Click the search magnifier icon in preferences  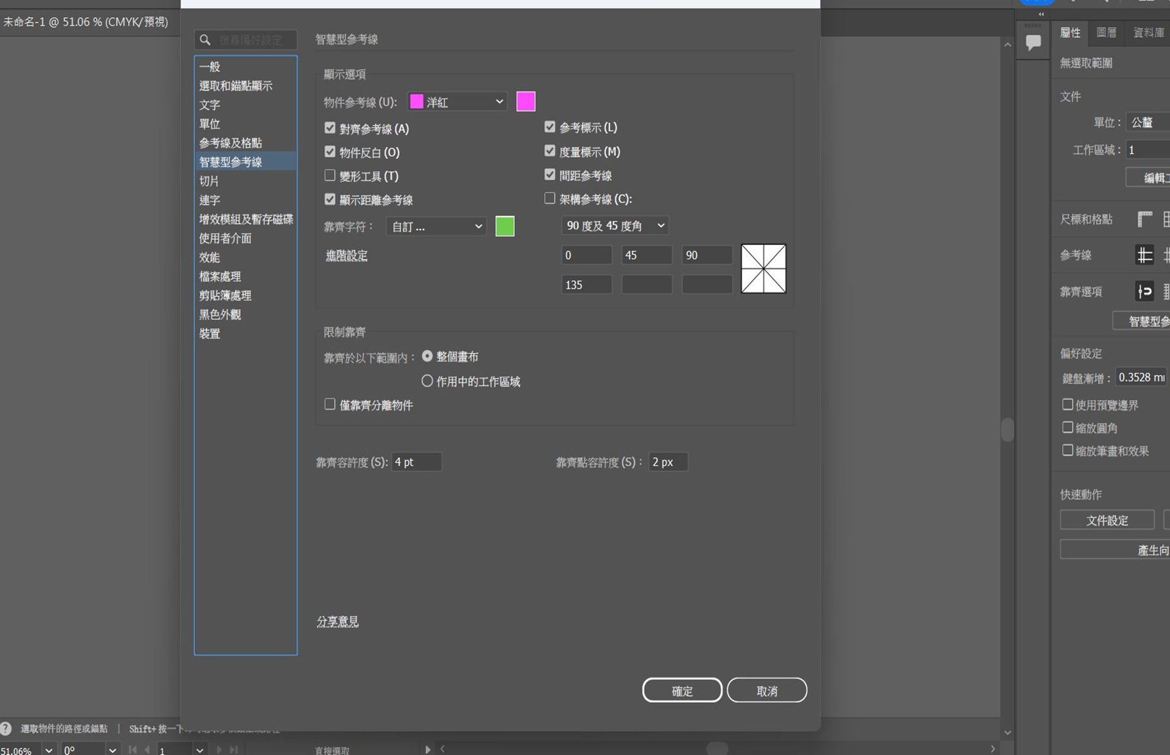click(x=205, y=40)
